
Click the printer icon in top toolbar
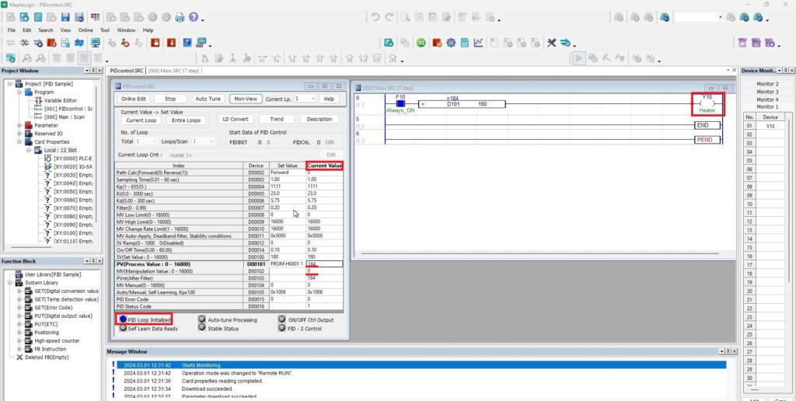(180, 17)
